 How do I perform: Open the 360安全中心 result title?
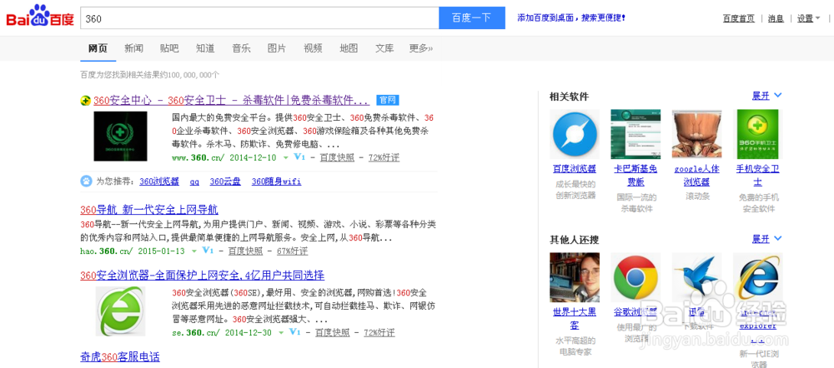(x=231, y=101)
